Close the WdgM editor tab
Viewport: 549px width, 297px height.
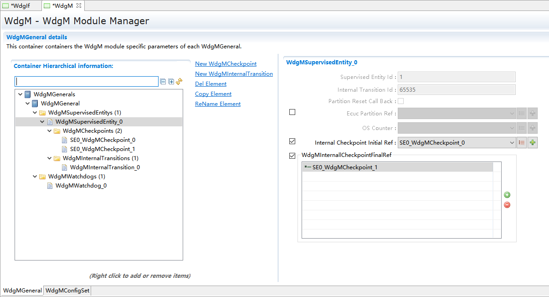(78, 5)
